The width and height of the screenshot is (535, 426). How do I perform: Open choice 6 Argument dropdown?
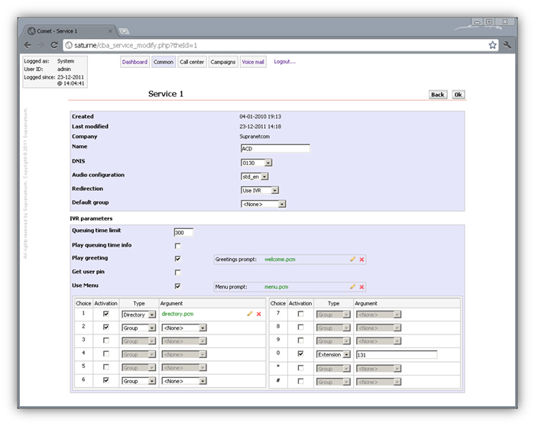coord(184,381)
